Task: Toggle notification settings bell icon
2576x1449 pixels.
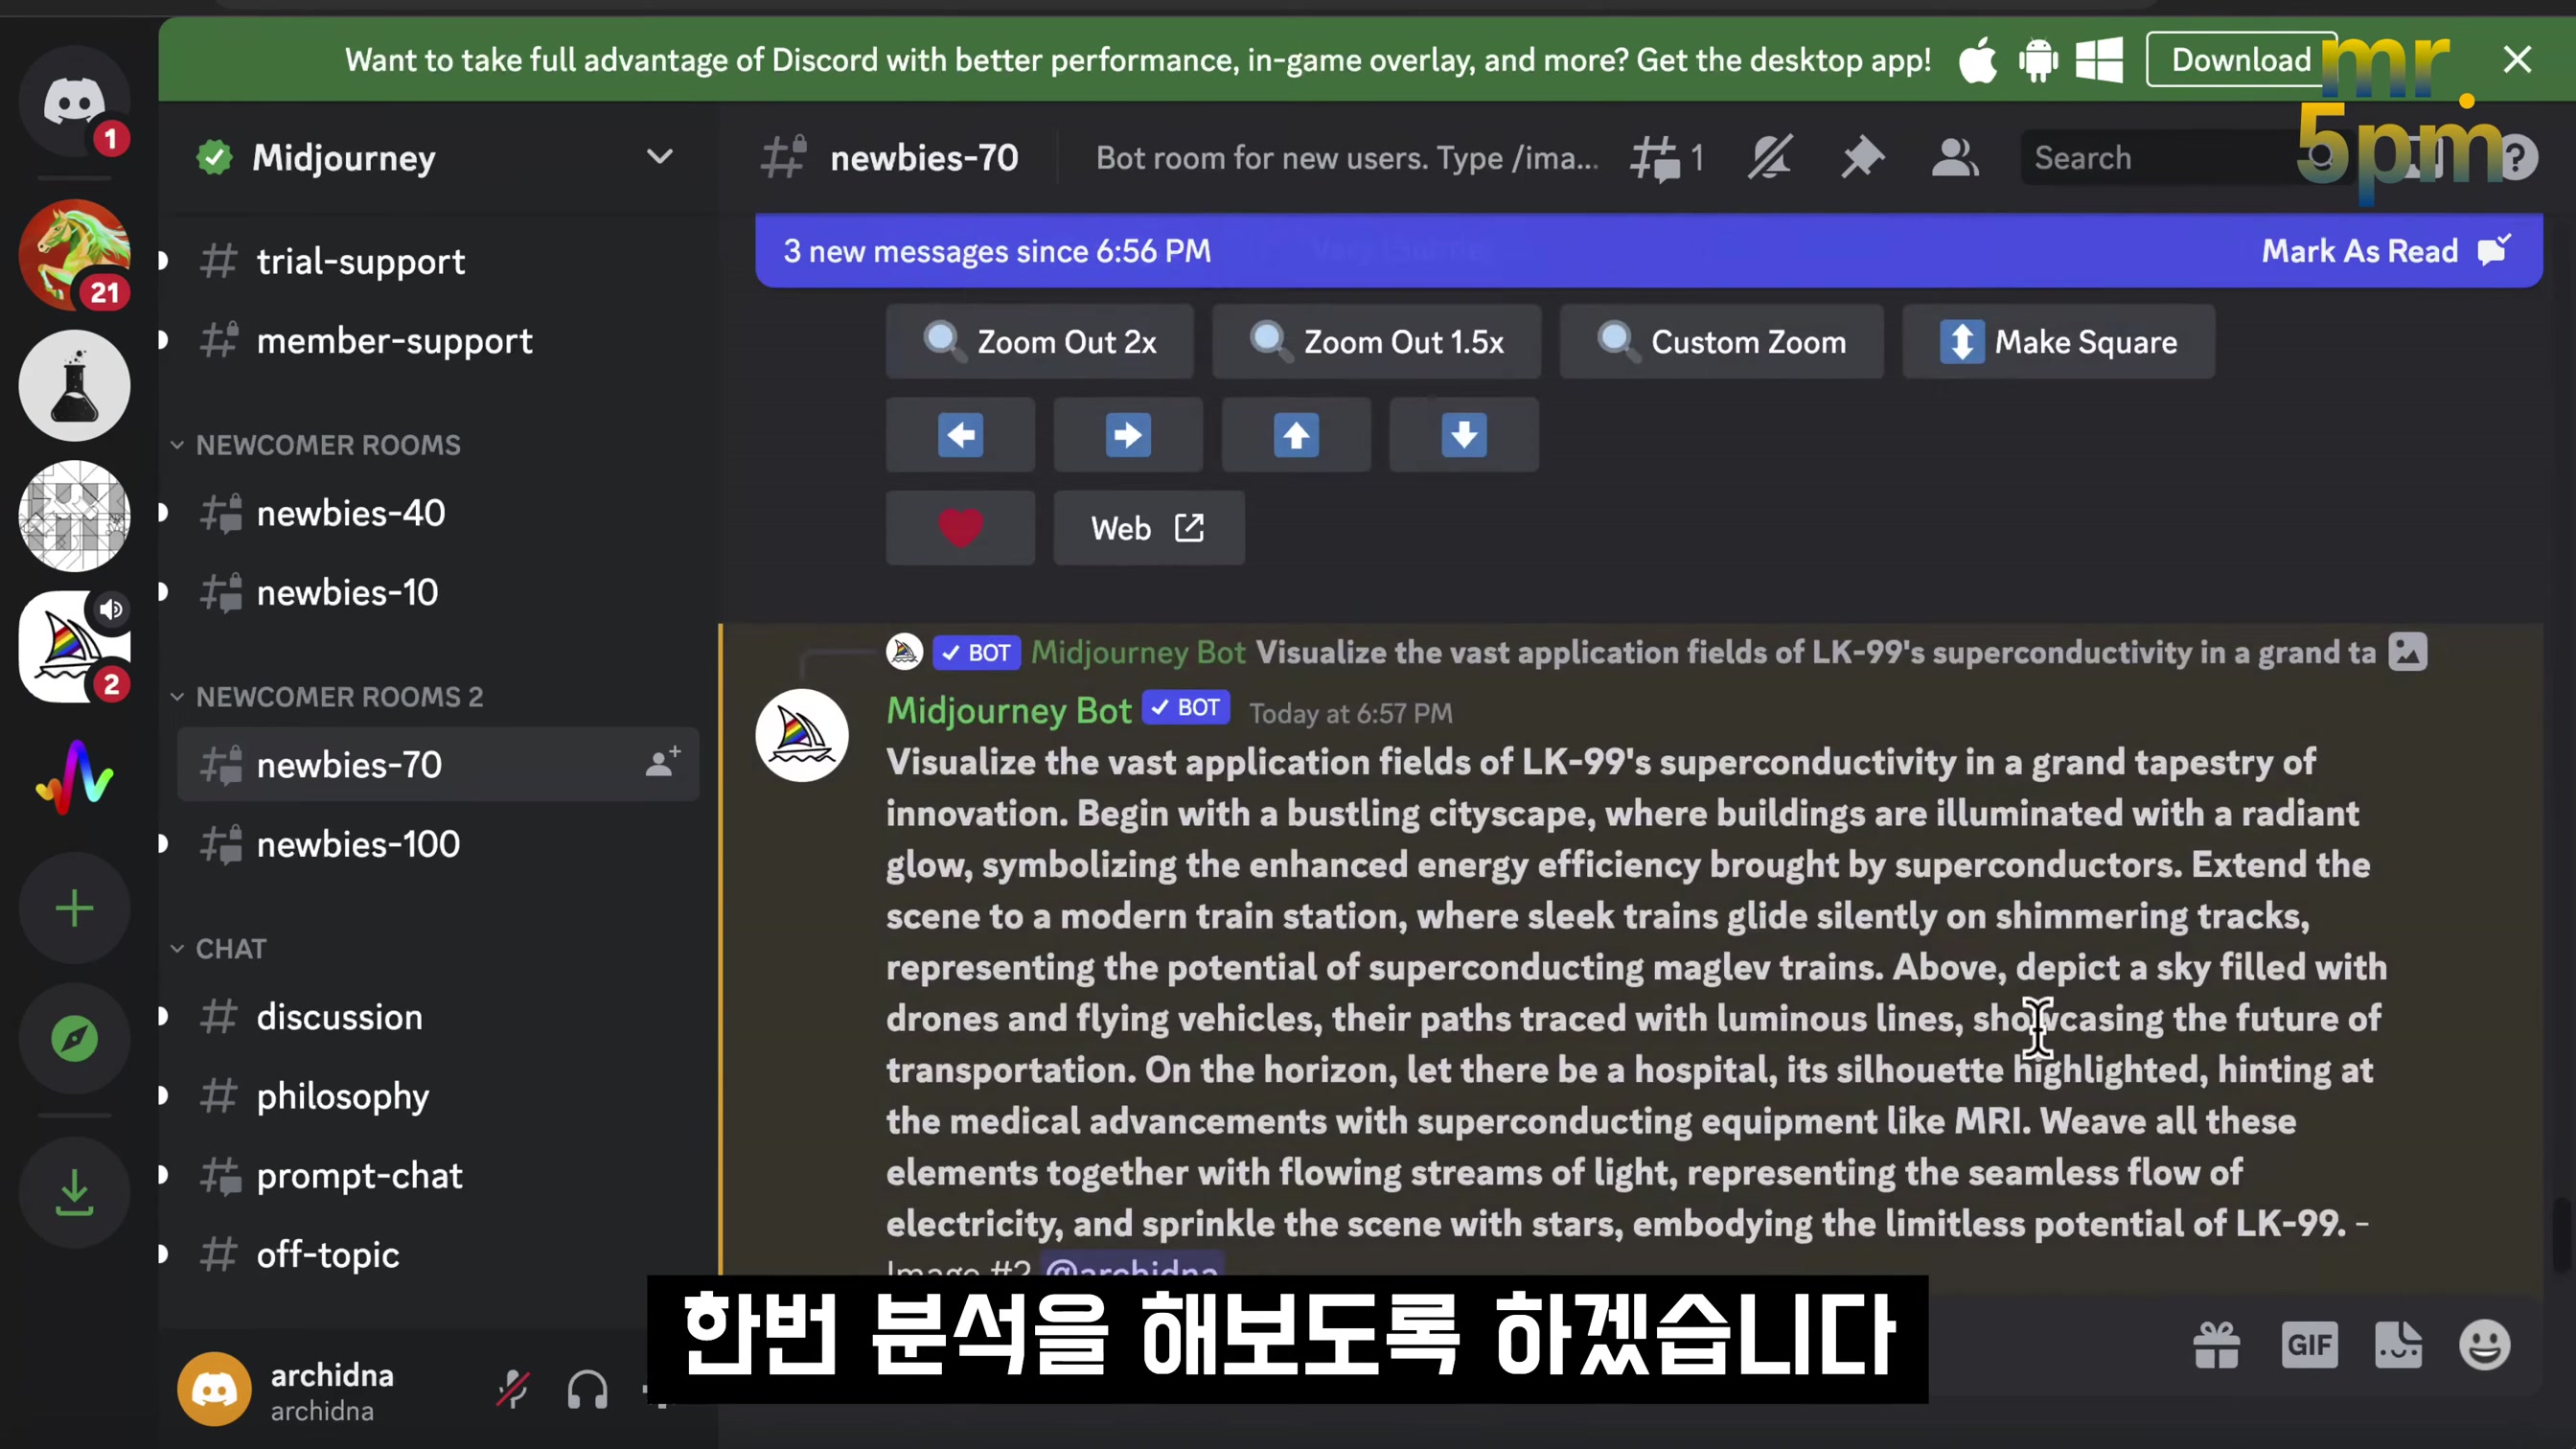Action: 1769,158
